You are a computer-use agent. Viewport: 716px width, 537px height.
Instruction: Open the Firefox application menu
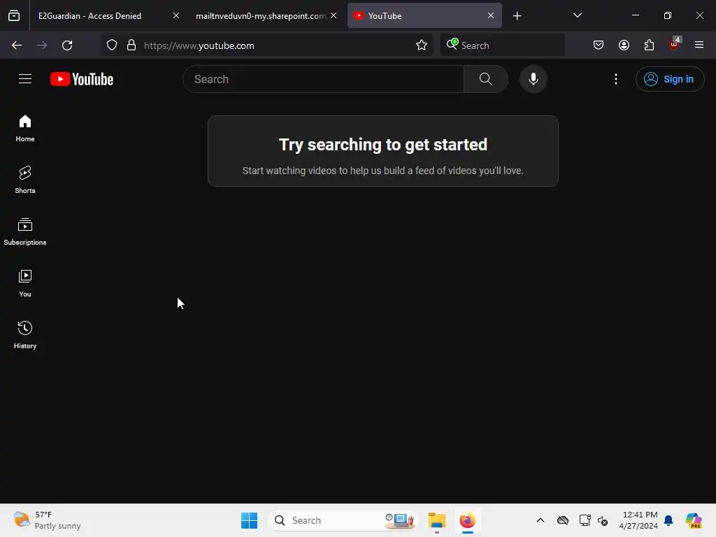[699, 45]
